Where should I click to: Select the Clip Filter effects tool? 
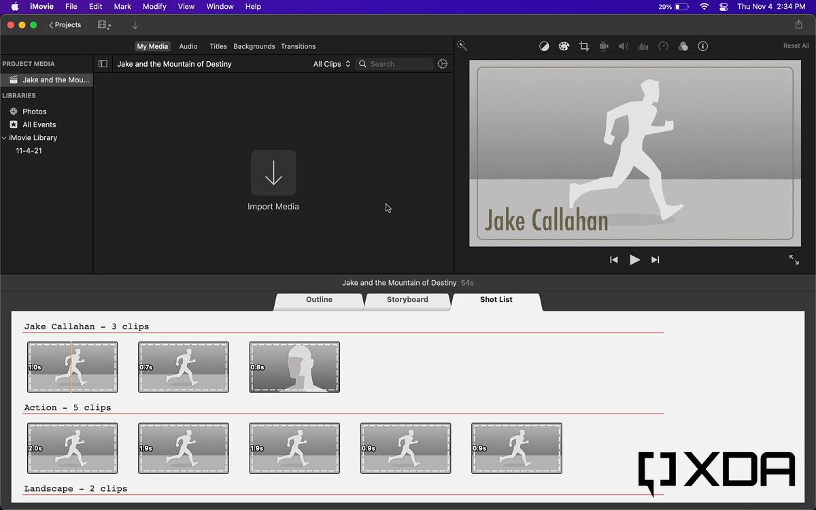click(x=683, y=46)
